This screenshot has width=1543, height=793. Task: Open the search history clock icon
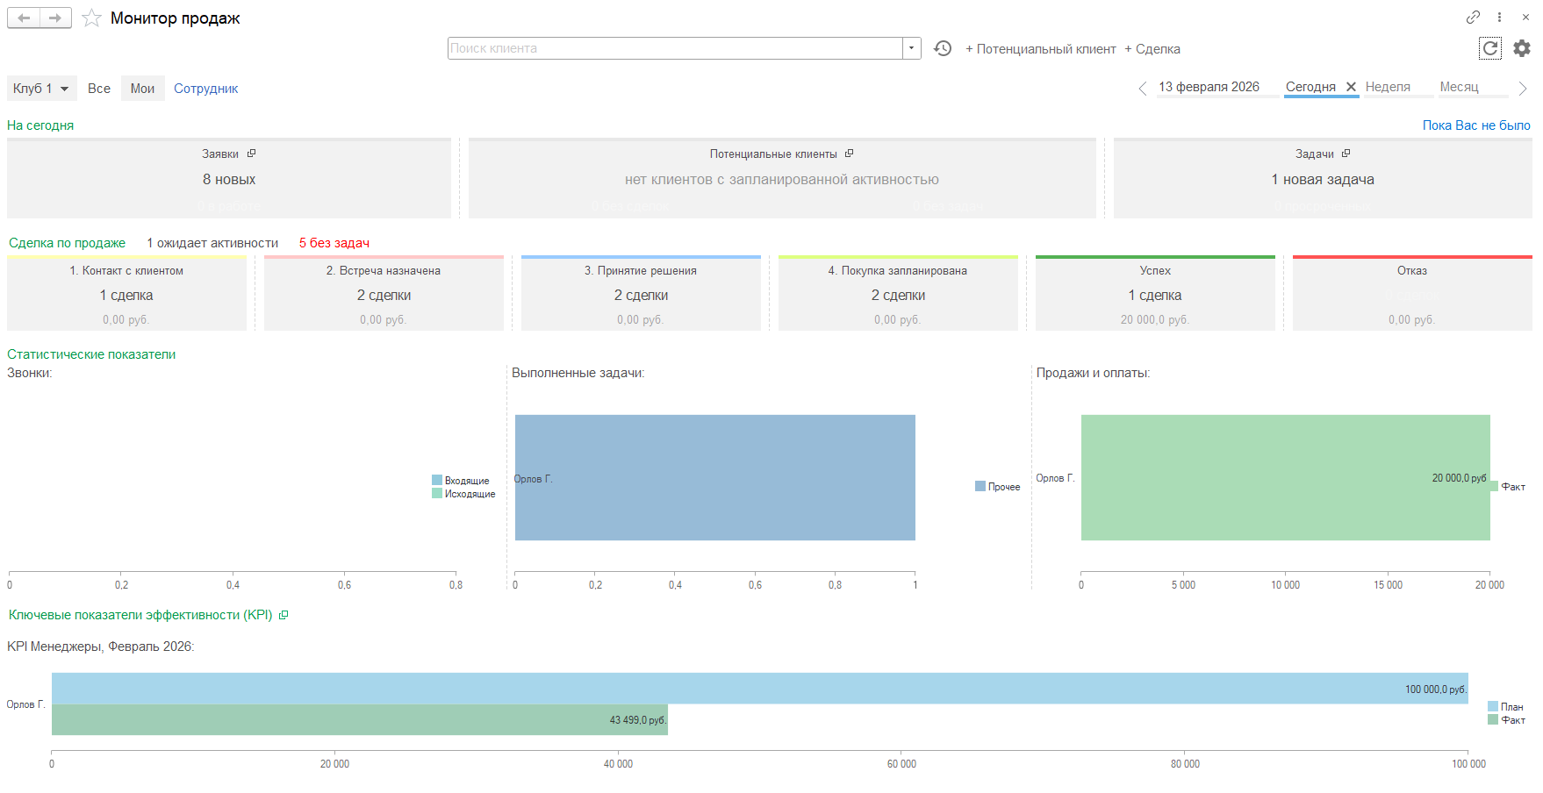coord(943,48)
